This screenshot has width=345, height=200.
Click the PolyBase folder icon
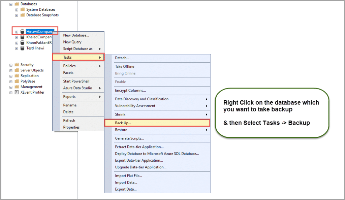tap(17, 81)
